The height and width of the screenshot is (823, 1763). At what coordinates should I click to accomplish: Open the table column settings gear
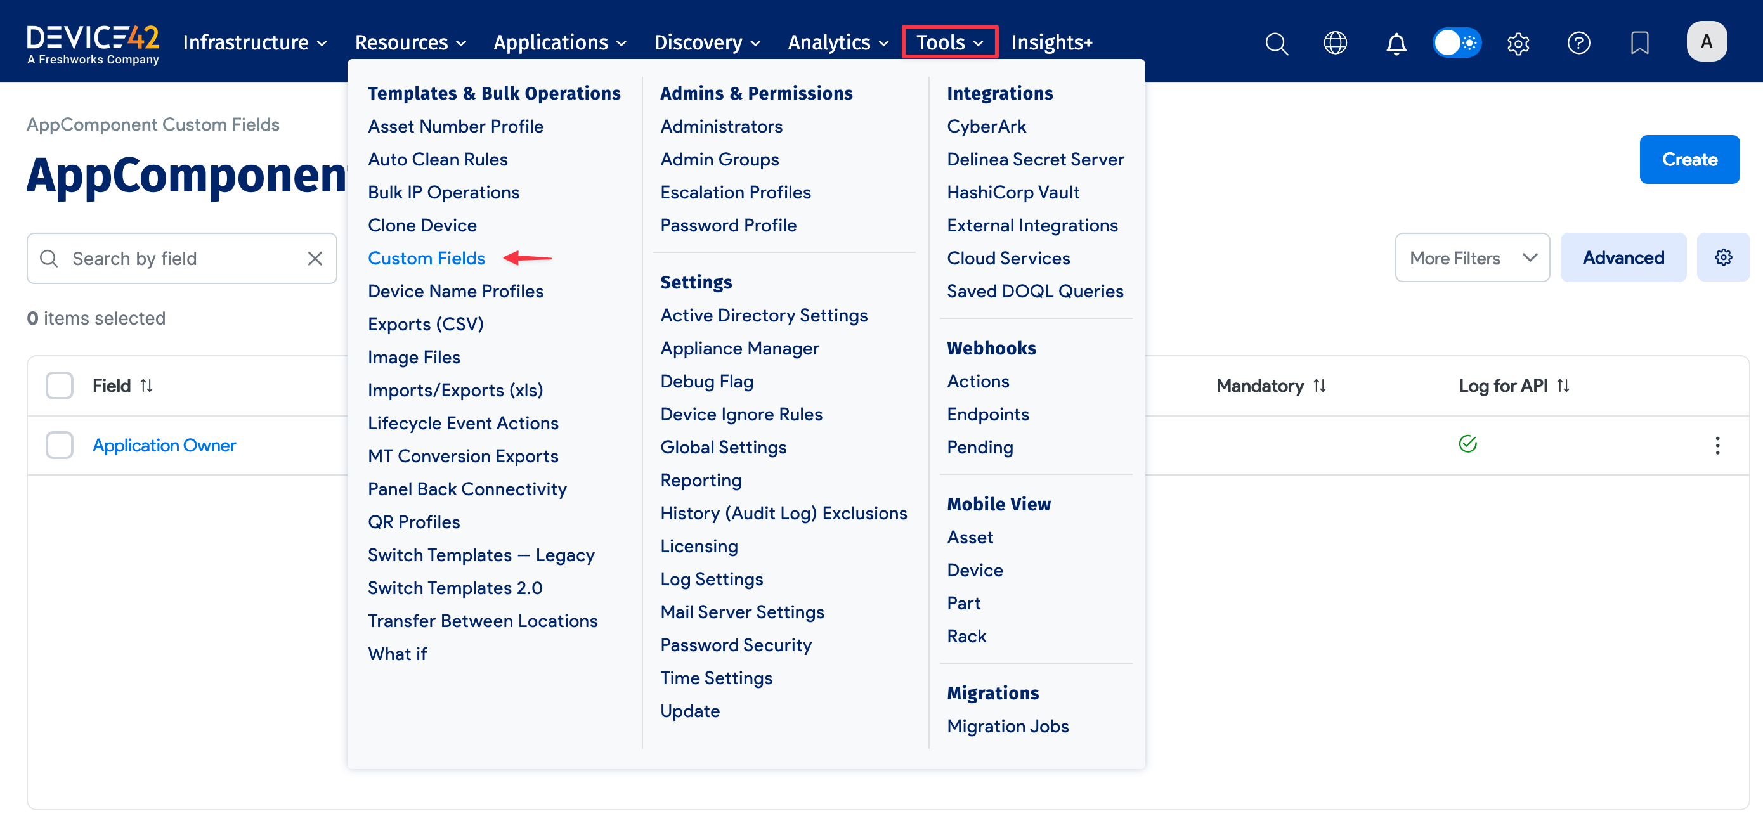click(1722, 257)
